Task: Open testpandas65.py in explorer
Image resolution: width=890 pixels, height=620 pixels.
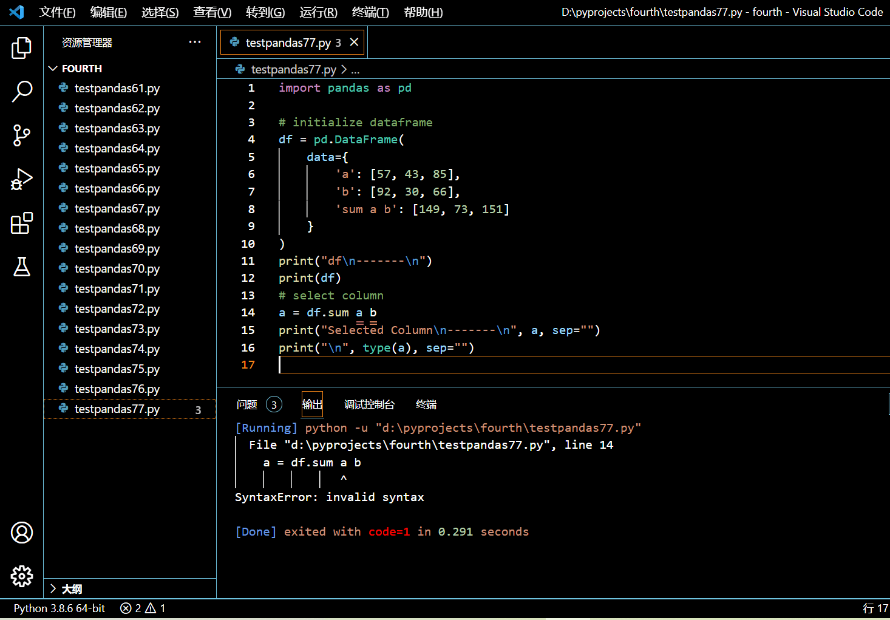Action: tap(130, 168)
